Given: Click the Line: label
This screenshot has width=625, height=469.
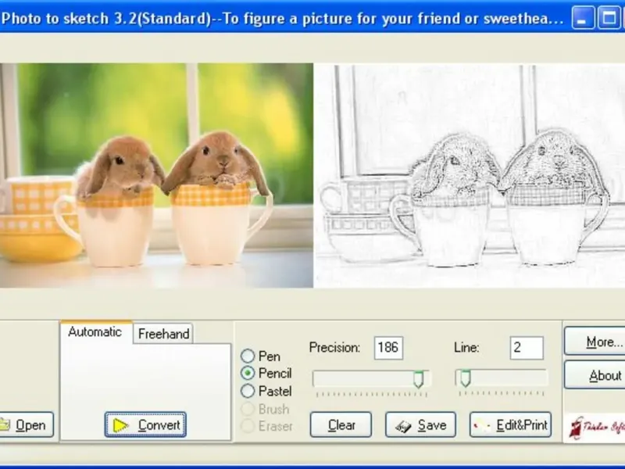Looking at the screenshot, I should pyautogui.click(x=466, y=347).
